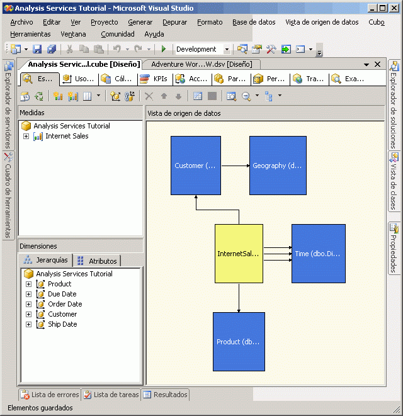Select the Geography table in diagram
This screenshot has height=416, width=403.
click(x=278, y=166)
